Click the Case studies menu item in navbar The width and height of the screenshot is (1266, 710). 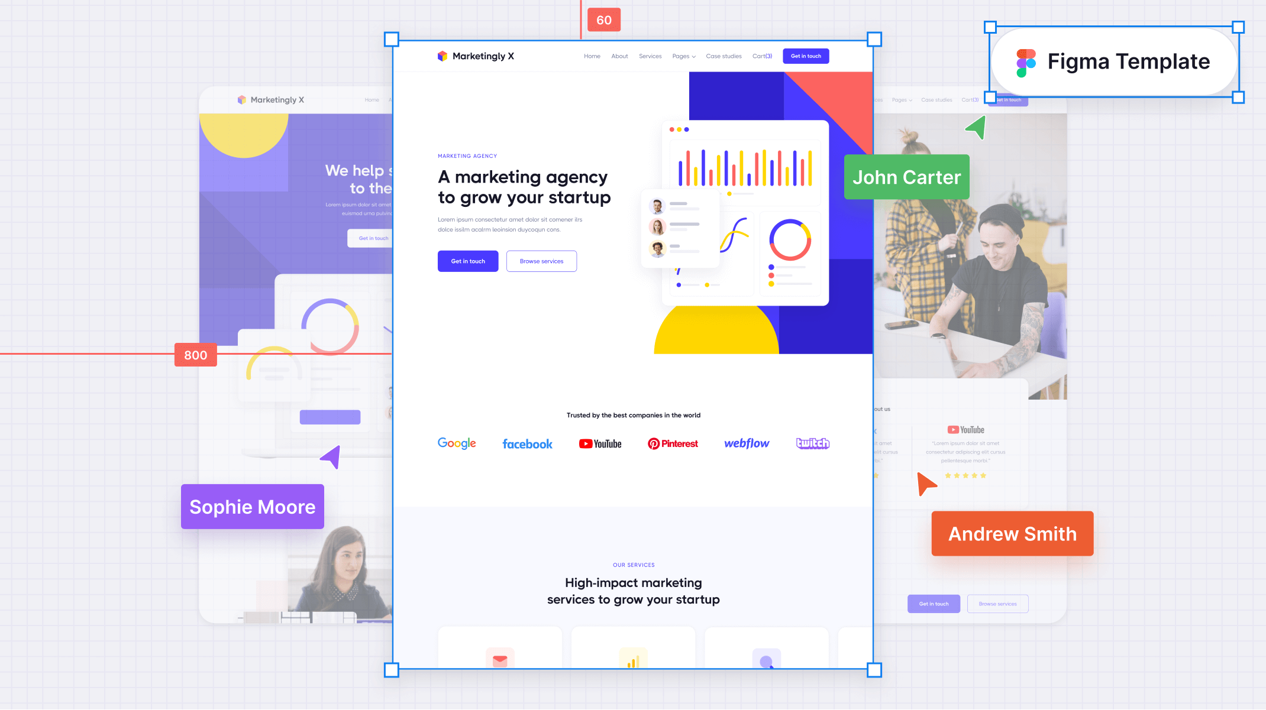724,56
